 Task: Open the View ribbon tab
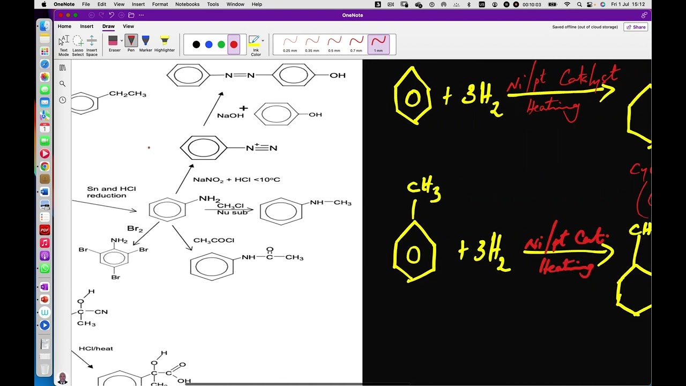tap(129, 26)
